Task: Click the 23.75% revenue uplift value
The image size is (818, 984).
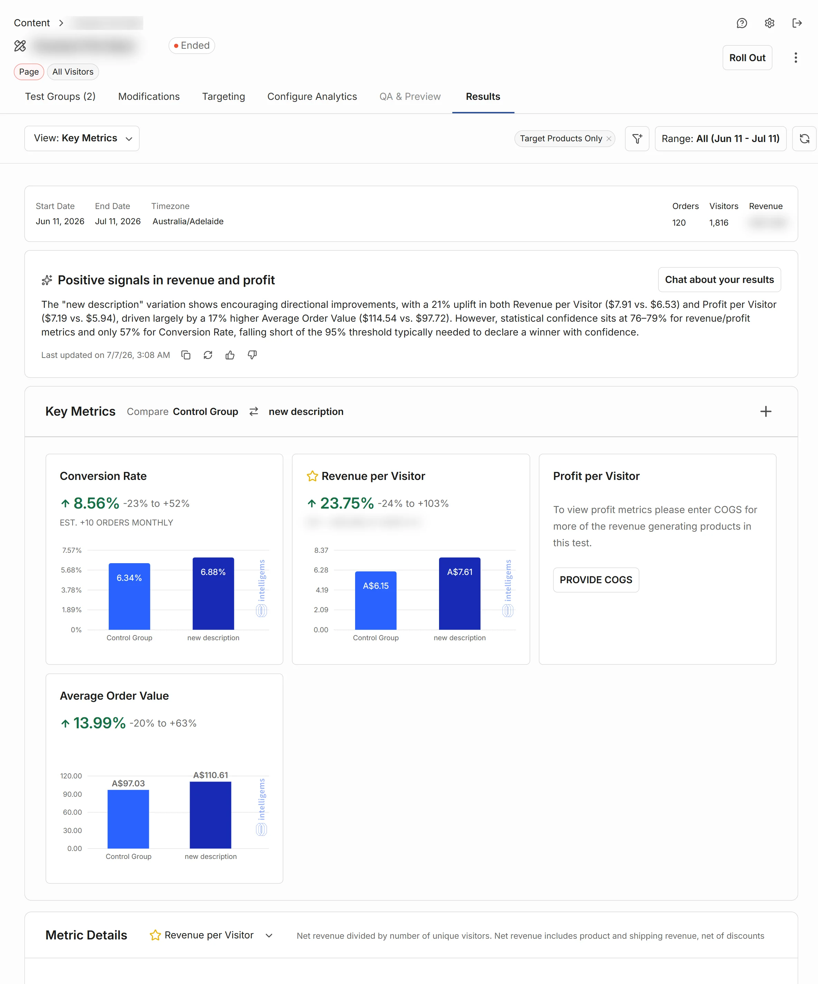Action: [x=347, y=503]
